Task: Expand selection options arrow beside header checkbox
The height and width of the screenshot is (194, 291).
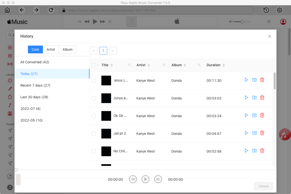Action: point(98,65)
